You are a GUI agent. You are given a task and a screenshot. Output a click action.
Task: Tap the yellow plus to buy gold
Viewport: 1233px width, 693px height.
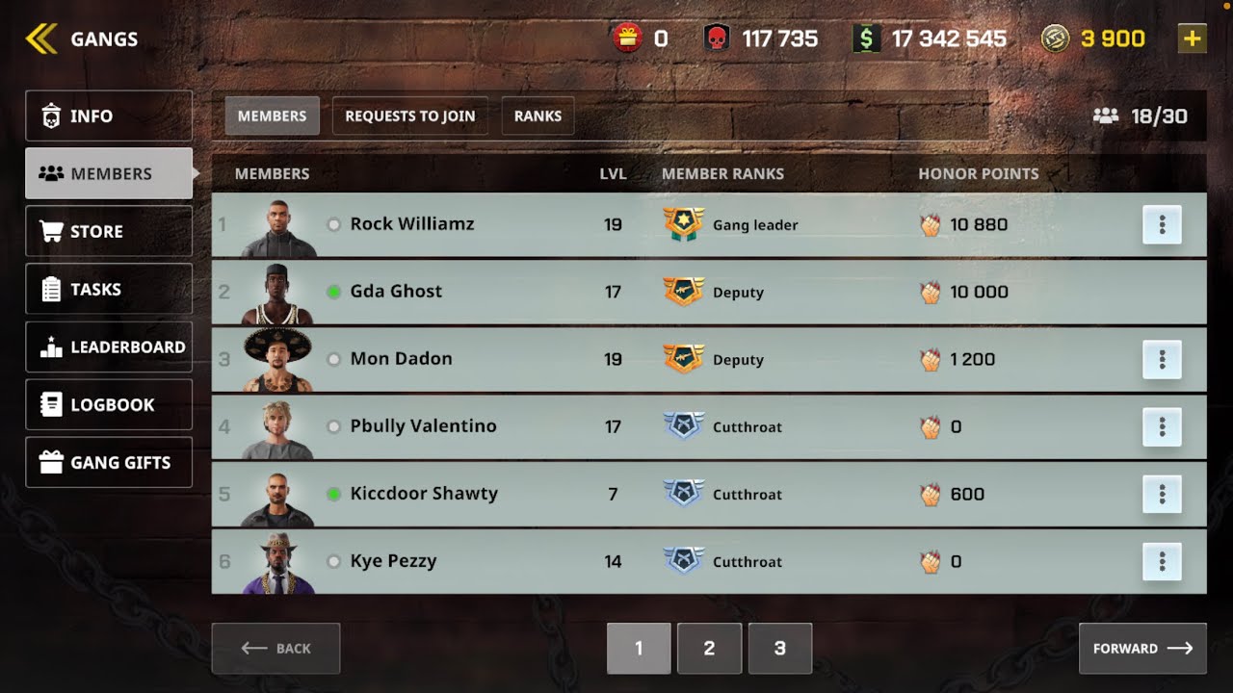[1192, 38]
